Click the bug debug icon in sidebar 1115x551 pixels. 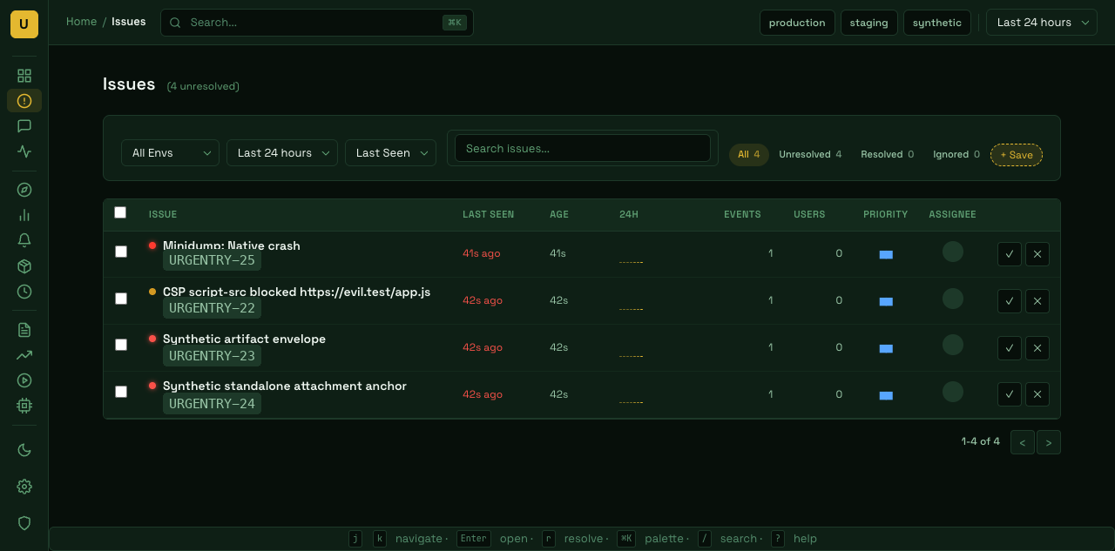pyautogui.click(x=24, y=406)
